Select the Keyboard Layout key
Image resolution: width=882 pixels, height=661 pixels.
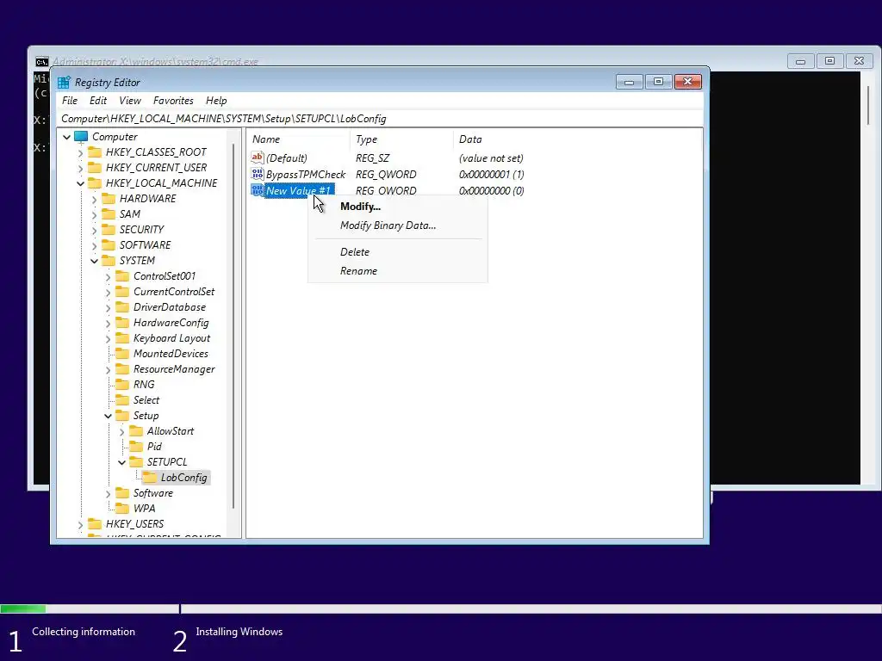(171, 338)
